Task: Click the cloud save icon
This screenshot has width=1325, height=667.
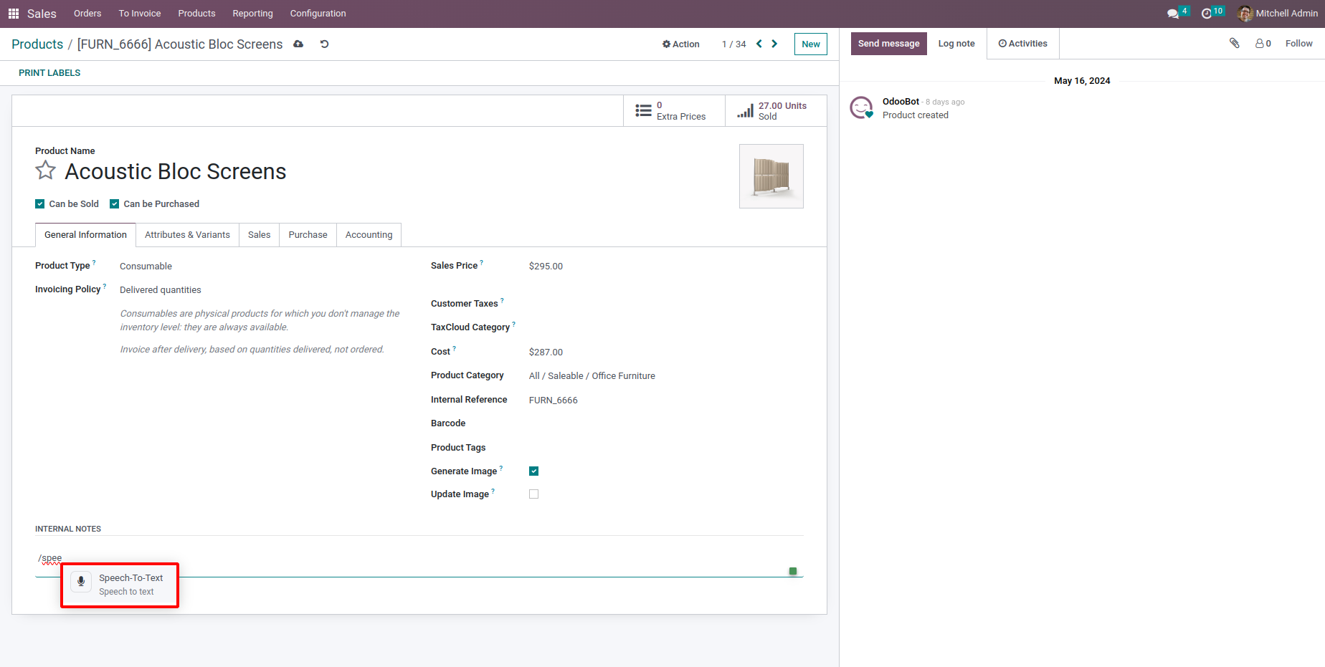Action: tap(298, 44)
